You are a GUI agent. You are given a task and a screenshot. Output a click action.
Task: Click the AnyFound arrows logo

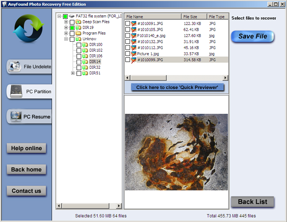click(29, 28)
